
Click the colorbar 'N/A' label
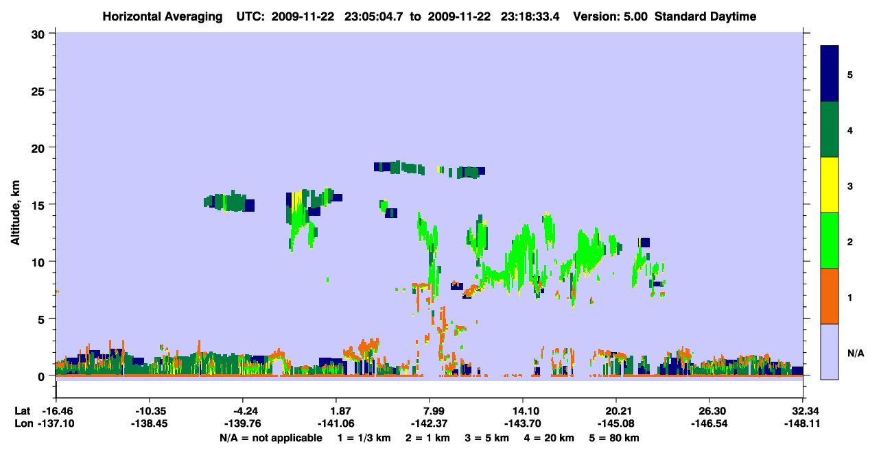[855, 353]
